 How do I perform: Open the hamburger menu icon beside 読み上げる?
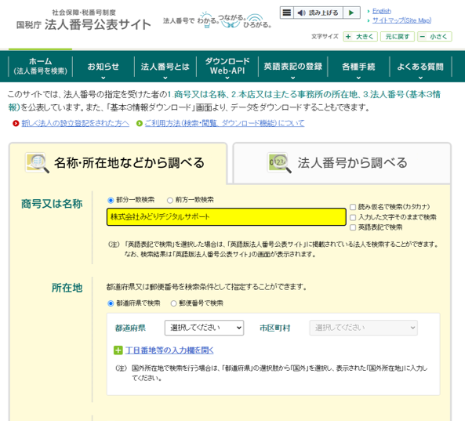287,13
